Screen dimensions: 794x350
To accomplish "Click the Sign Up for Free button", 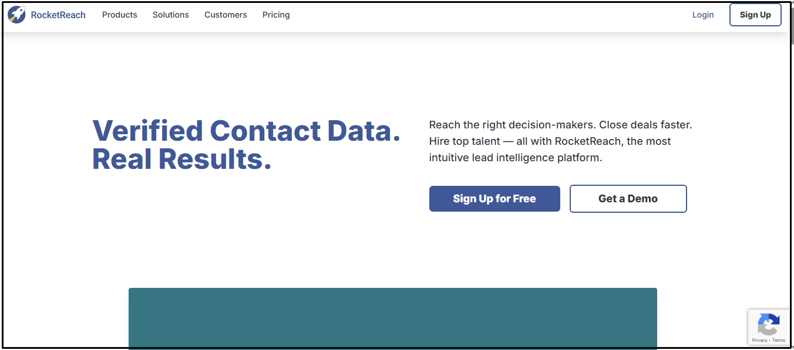I will click(494, 199).
